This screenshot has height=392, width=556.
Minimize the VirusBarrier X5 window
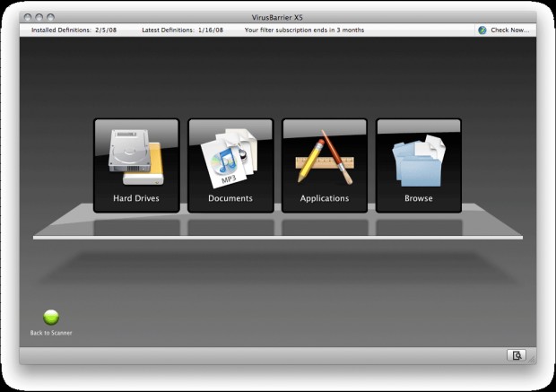pos(39,17)
